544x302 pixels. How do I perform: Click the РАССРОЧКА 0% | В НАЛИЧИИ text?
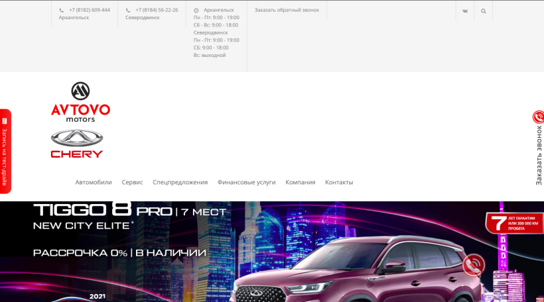(119, 253)
